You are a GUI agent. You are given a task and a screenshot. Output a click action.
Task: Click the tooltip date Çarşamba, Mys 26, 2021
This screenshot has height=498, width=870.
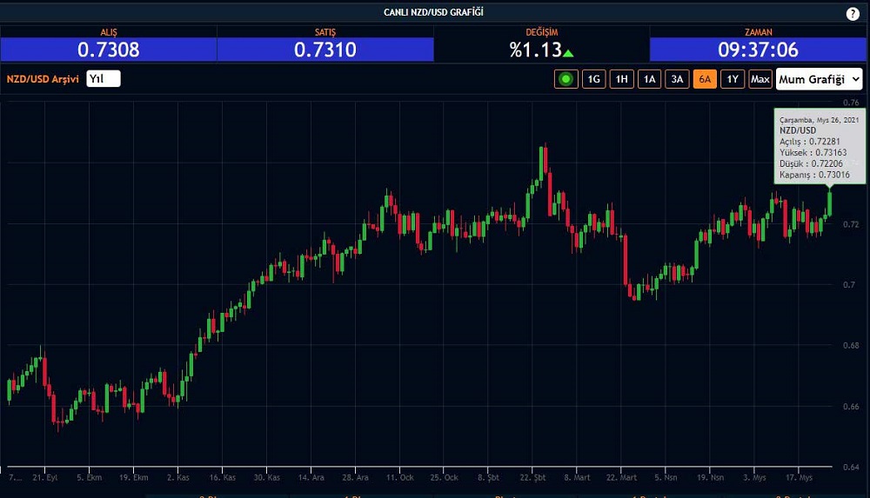coord(819,120)
